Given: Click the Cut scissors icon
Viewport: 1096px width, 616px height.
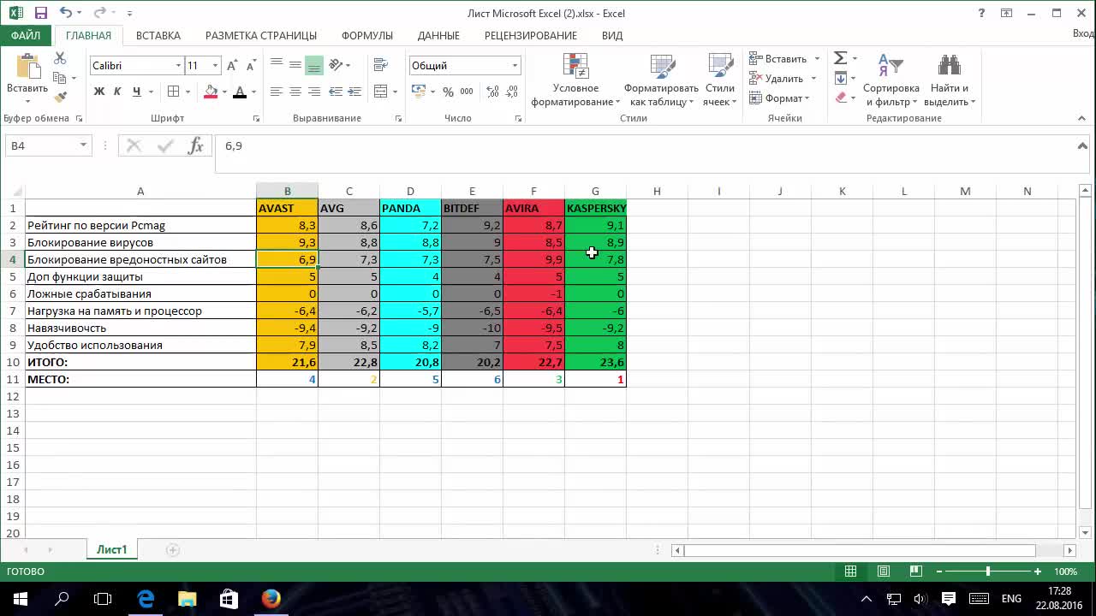Looking at the screenshot, I should [x=60, y=58].
